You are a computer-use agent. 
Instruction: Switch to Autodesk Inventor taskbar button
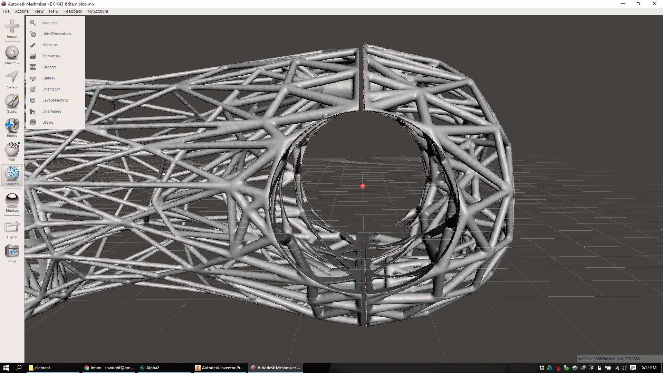coord(219,368)
